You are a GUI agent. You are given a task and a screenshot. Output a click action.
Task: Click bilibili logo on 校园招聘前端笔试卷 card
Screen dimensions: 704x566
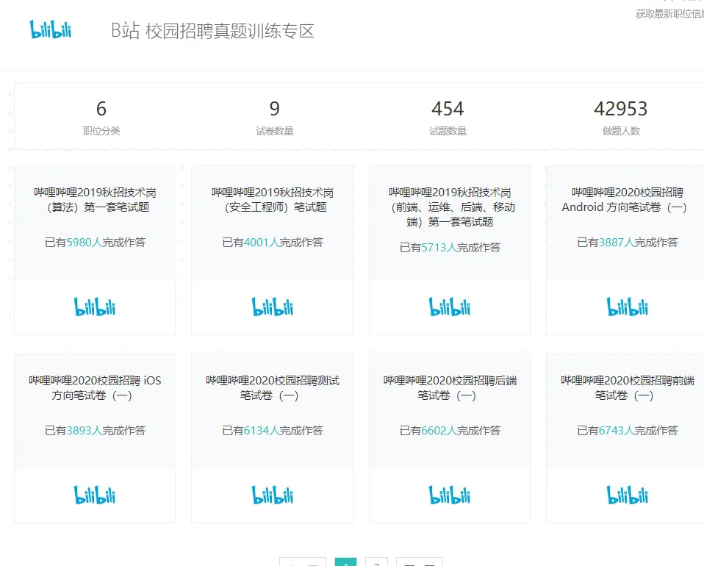point(628,495)
